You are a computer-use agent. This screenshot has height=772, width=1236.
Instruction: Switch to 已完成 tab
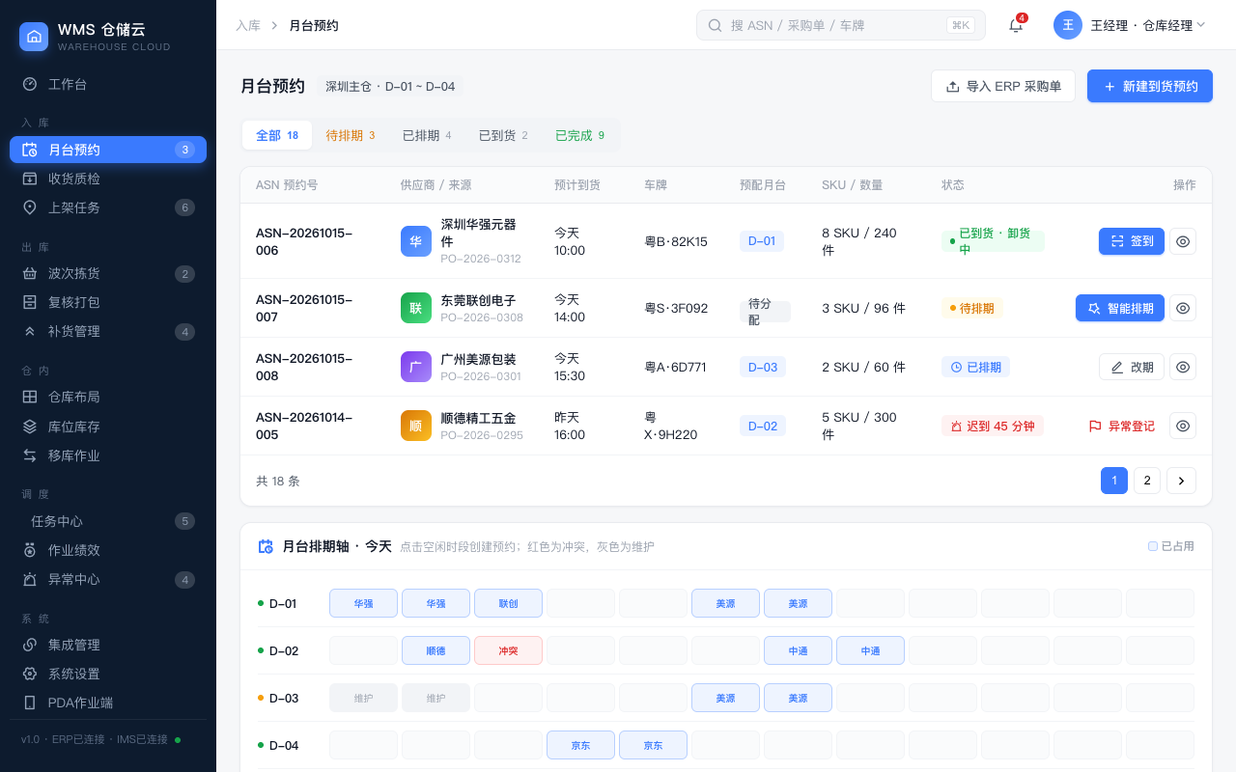pos(579,135)
